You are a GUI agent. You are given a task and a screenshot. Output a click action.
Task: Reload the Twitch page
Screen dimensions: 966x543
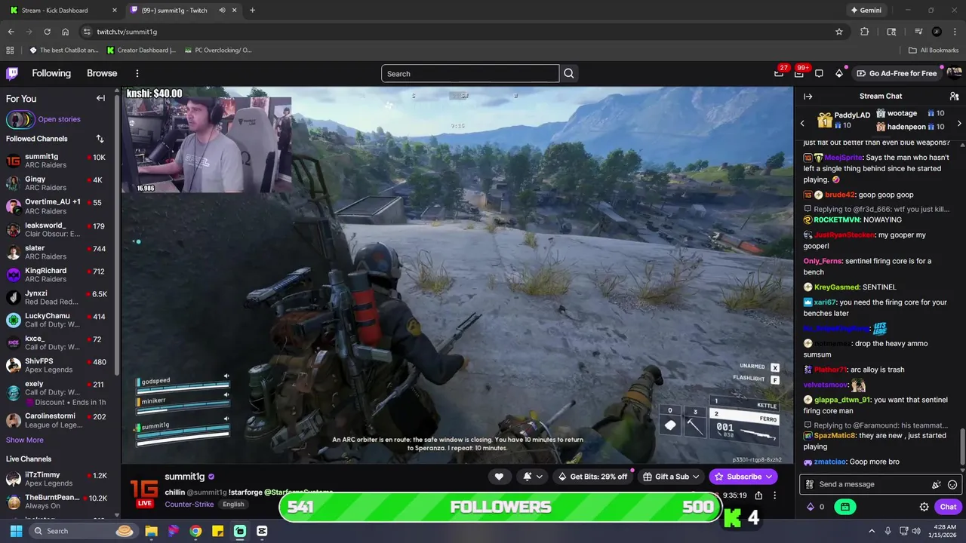47,32
